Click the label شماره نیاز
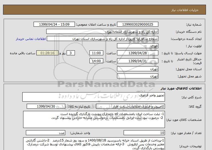Screen dimensions: 212x150 194,24
